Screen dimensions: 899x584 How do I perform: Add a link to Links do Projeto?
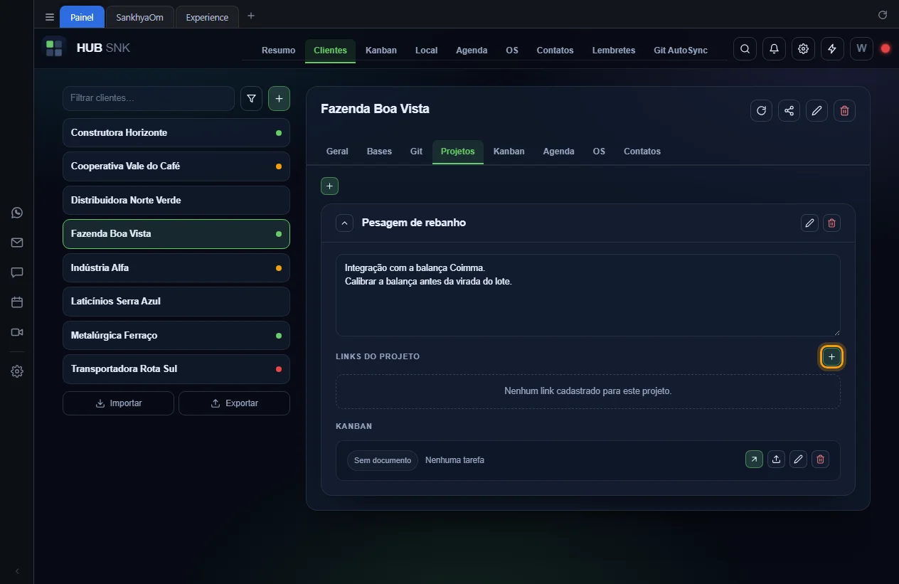(x=831, y=356)
